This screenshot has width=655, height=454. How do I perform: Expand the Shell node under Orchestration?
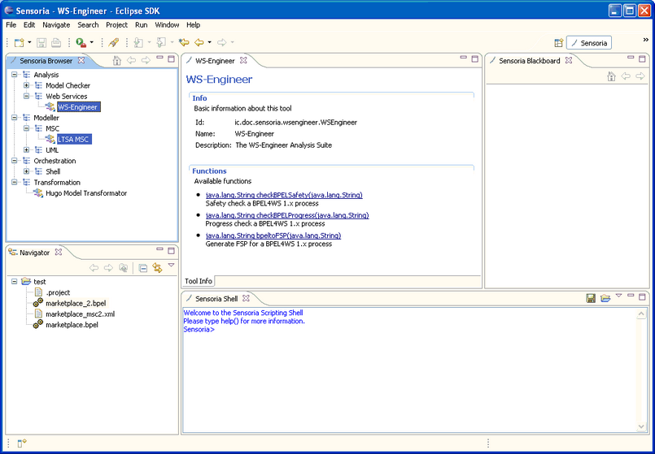click(26, 171)
